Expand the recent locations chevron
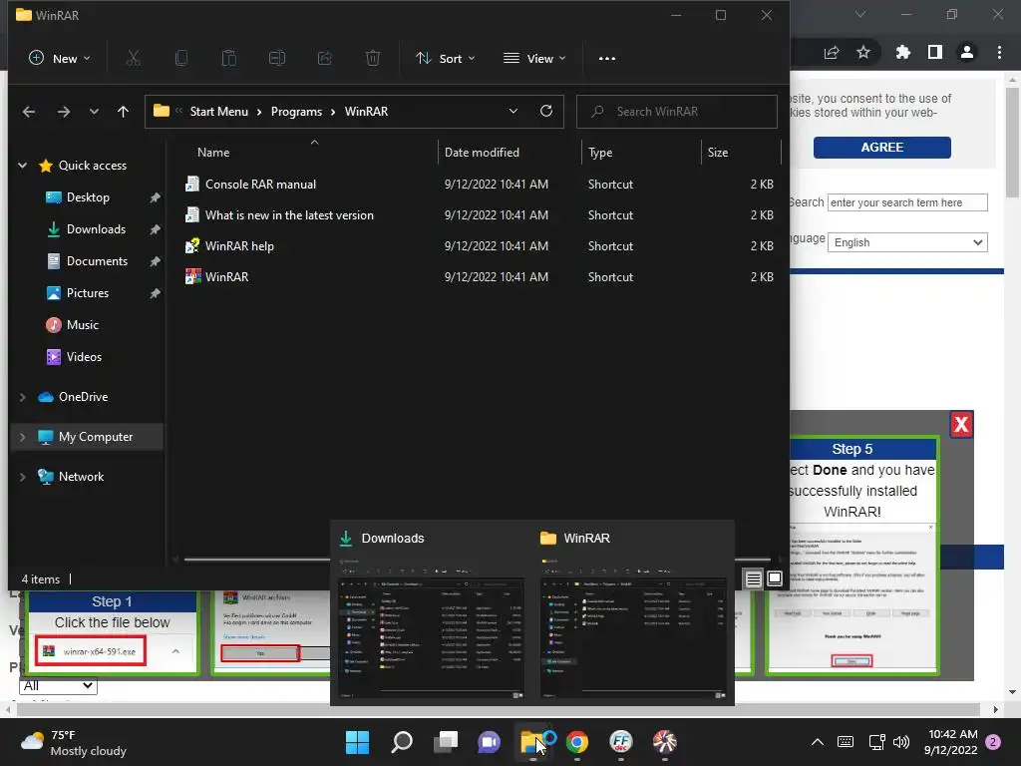This screenshot has width=1021, height=766. point(94,112)
